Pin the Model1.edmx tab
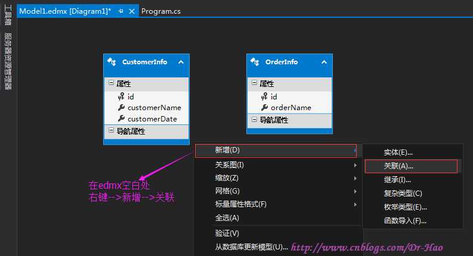The width and height of the screenshot is (473, 256). [x=120, y=11]
